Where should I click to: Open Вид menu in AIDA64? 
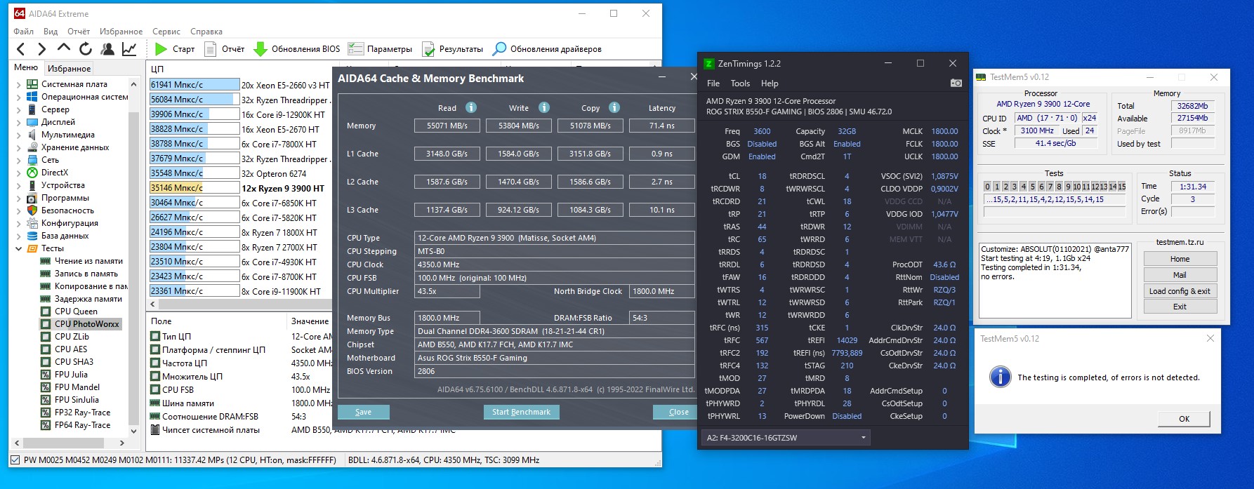(51, 32)
